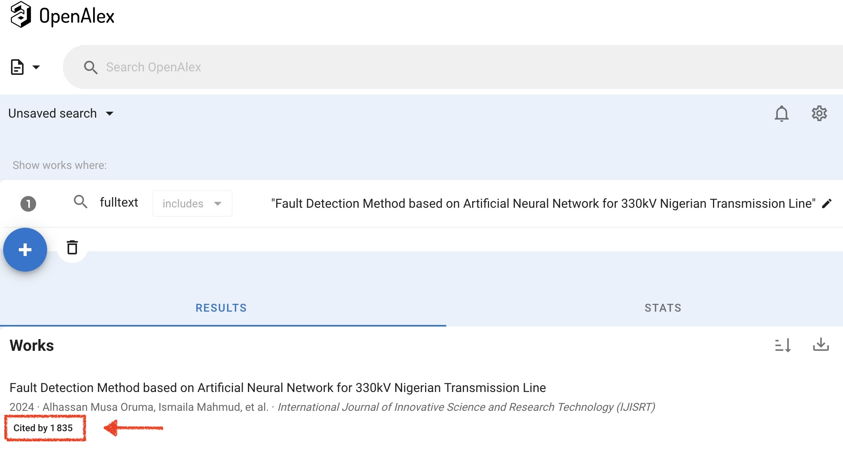Open the Fault Detection Method work title

pos(277,388)
